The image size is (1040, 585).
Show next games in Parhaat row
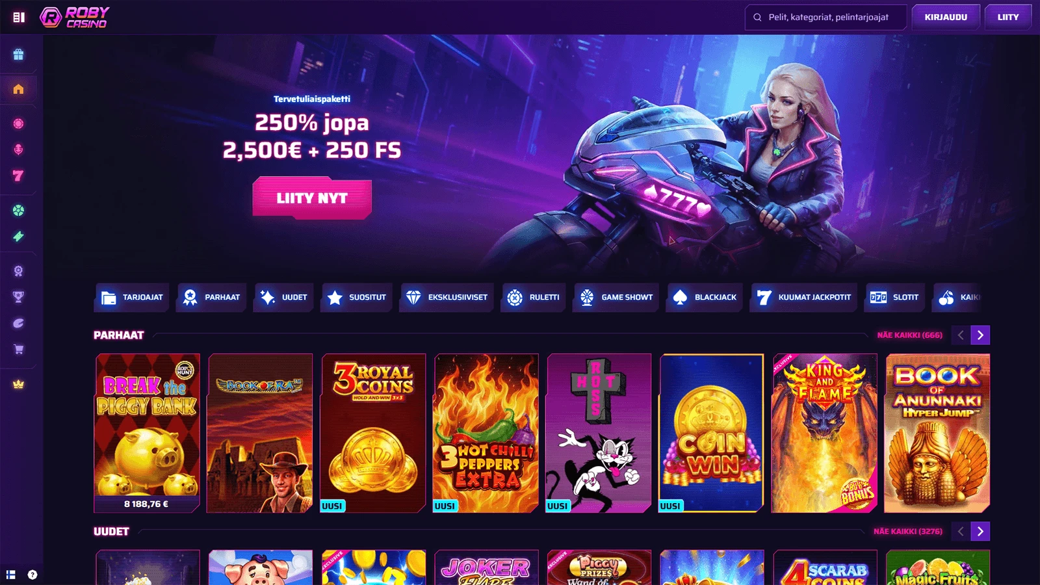(980, 335)
